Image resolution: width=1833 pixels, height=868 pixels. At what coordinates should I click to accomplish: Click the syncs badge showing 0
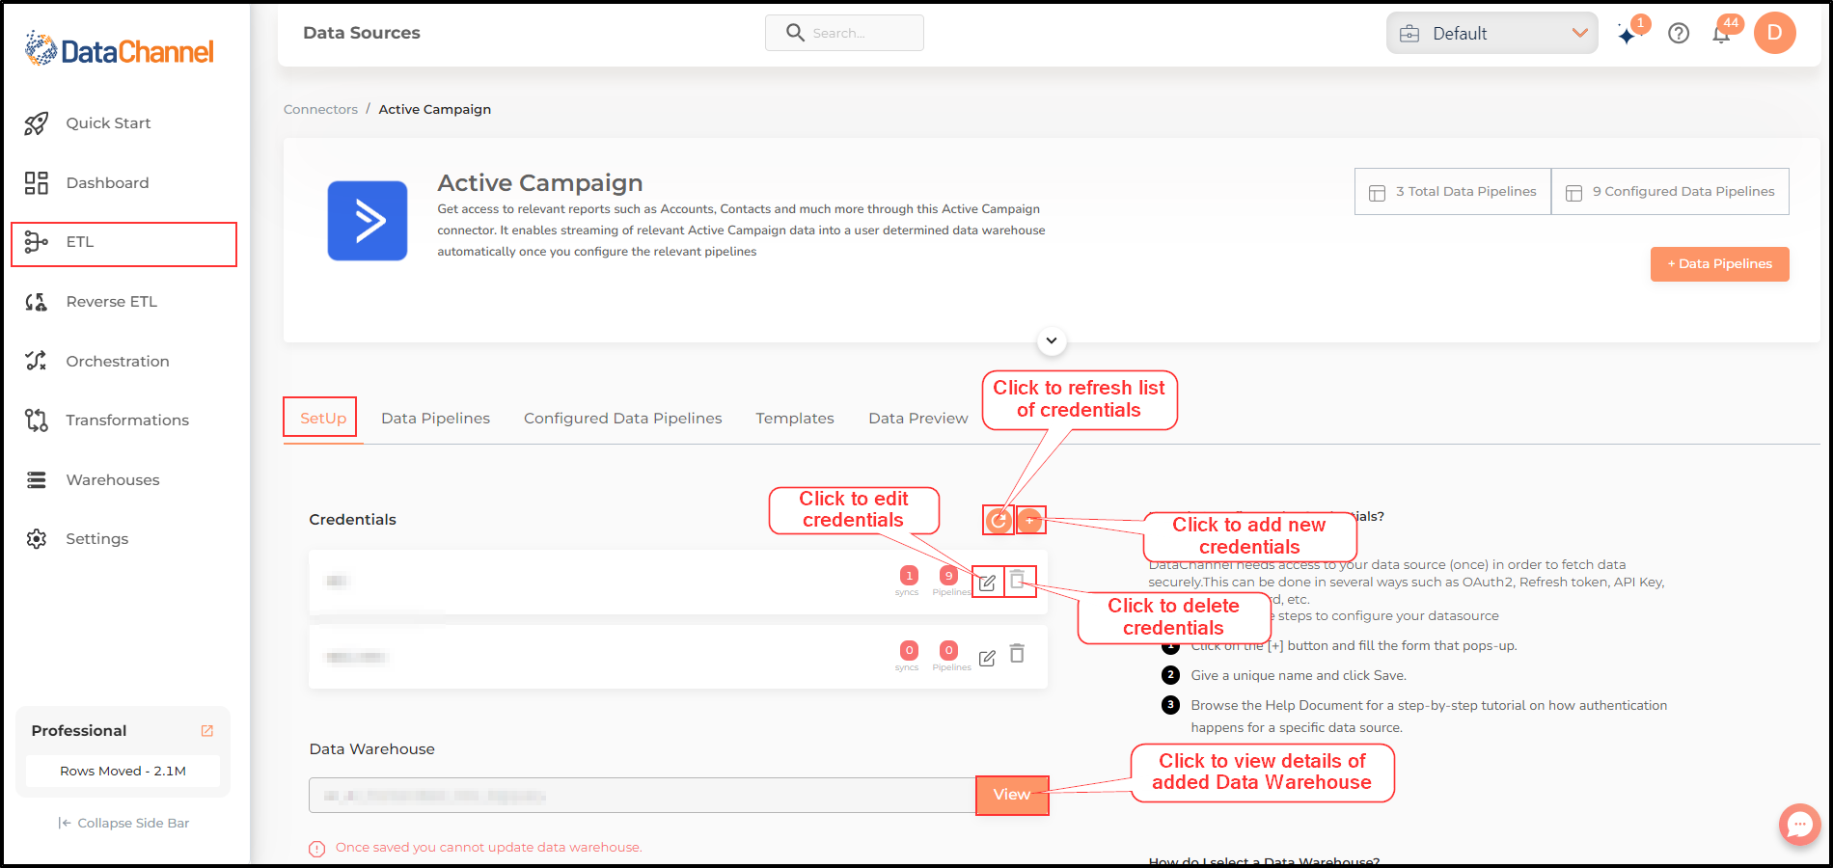(909, 651)
